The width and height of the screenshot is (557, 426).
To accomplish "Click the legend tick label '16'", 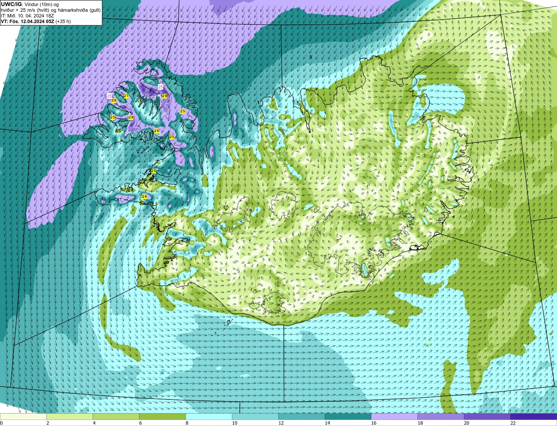I will 374,423.
